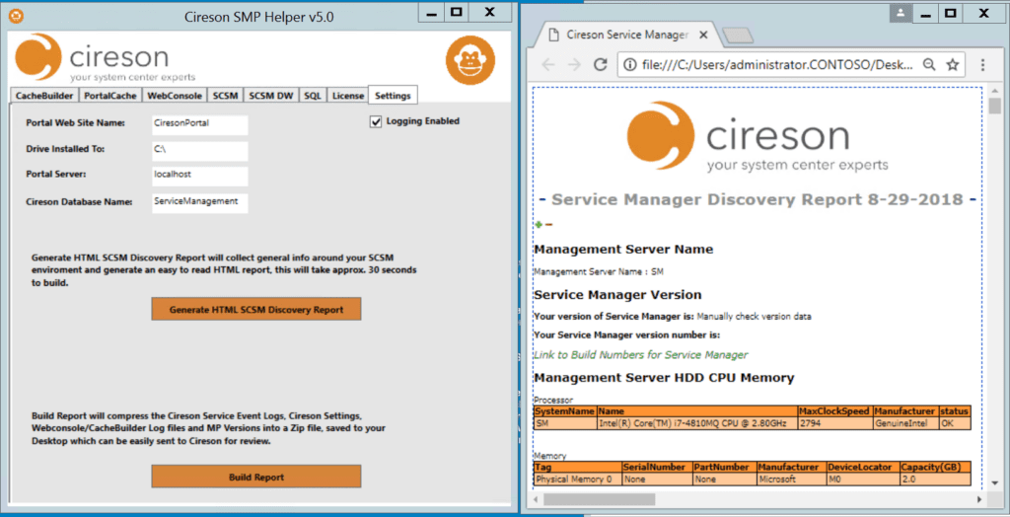Click the Build Report button
This screenshot has height=517, width=1010.
point(256,477)
